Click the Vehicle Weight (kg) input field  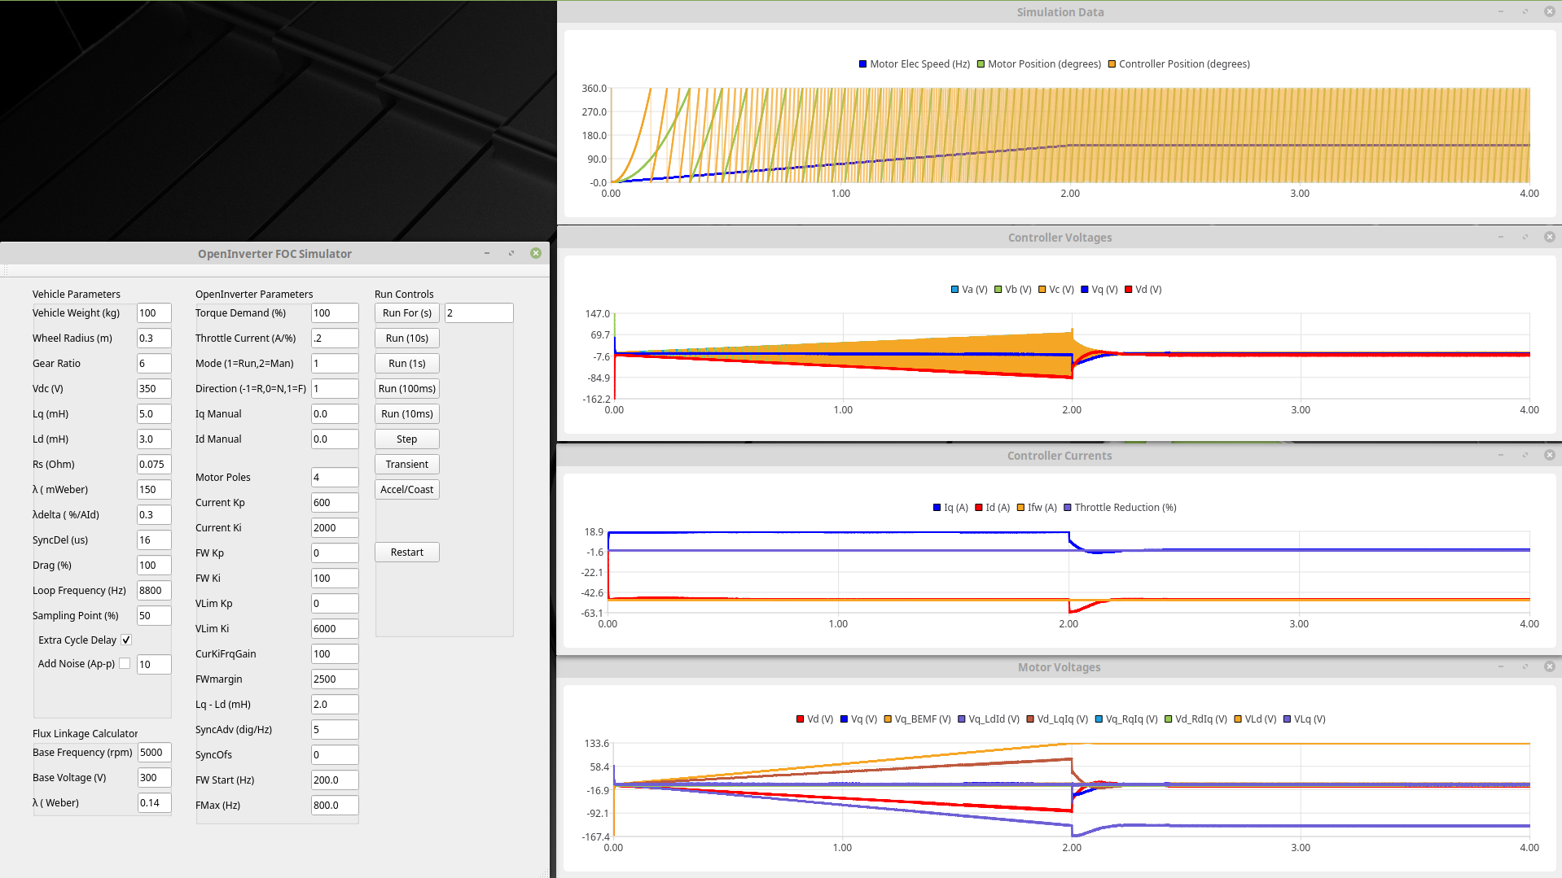click(153, 313)
